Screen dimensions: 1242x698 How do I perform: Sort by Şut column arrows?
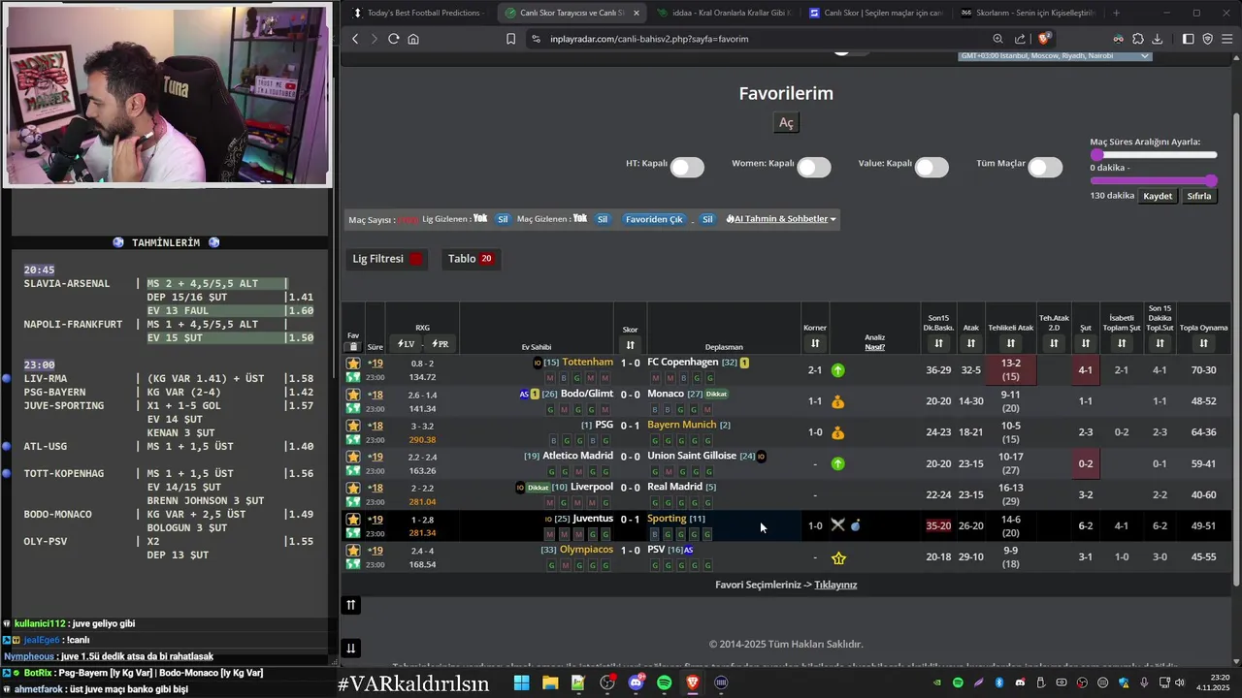click(x=1086, y=344)
